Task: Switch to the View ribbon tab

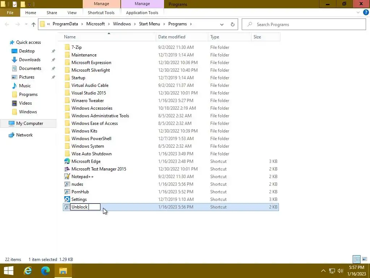Action: coord(72,13)
